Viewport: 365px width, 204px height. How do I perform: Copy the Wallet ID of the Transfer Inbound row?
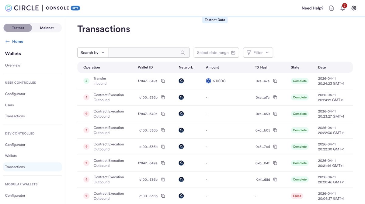click(163, 80)
